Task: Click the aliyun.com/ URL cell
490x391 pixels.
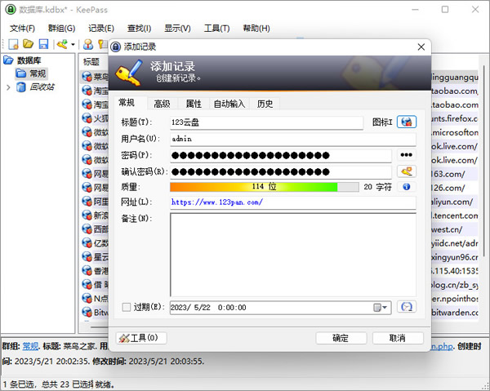Action: tap(452, 202)
